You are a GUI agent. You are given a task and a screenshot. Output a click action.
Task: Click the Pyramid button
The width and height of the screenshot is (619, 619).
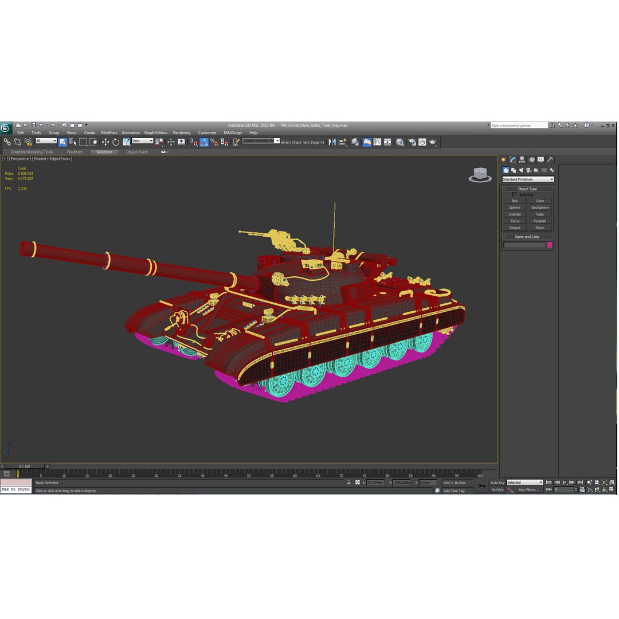tap(540, 221)
